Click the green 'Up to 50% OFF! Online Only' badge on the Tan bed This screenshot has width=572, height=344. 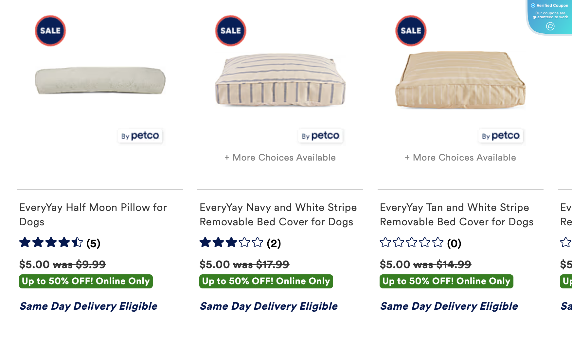click(446, 281)
